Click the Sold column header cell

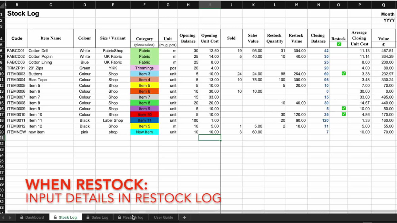(231, 38)
